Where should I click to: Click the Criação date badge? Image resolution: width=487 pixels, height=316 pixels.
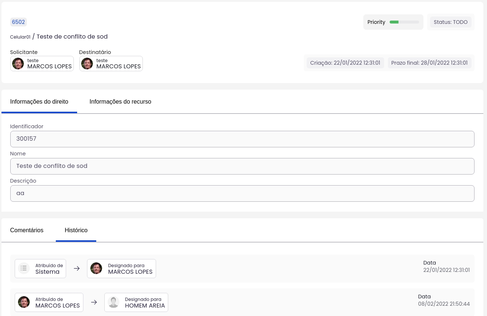coord(345,63)
